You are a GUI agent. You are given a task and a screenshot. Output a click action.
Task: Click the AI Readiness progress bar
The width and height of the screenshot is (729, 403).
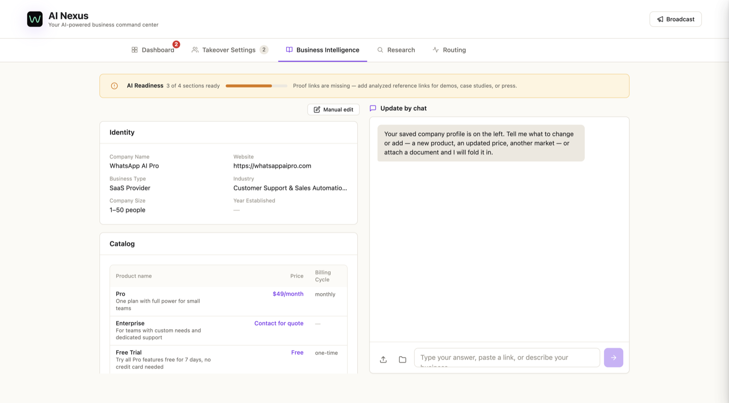[257, 86]
